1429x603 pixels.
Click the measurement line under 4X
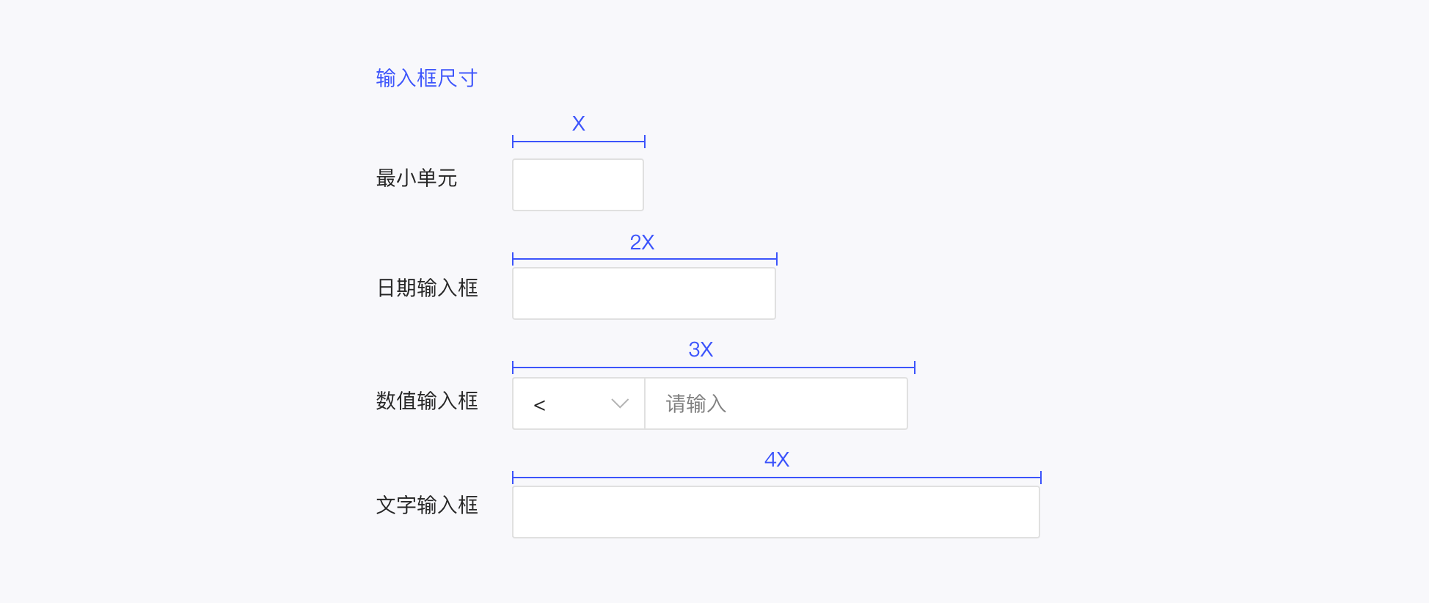(776, 478)
